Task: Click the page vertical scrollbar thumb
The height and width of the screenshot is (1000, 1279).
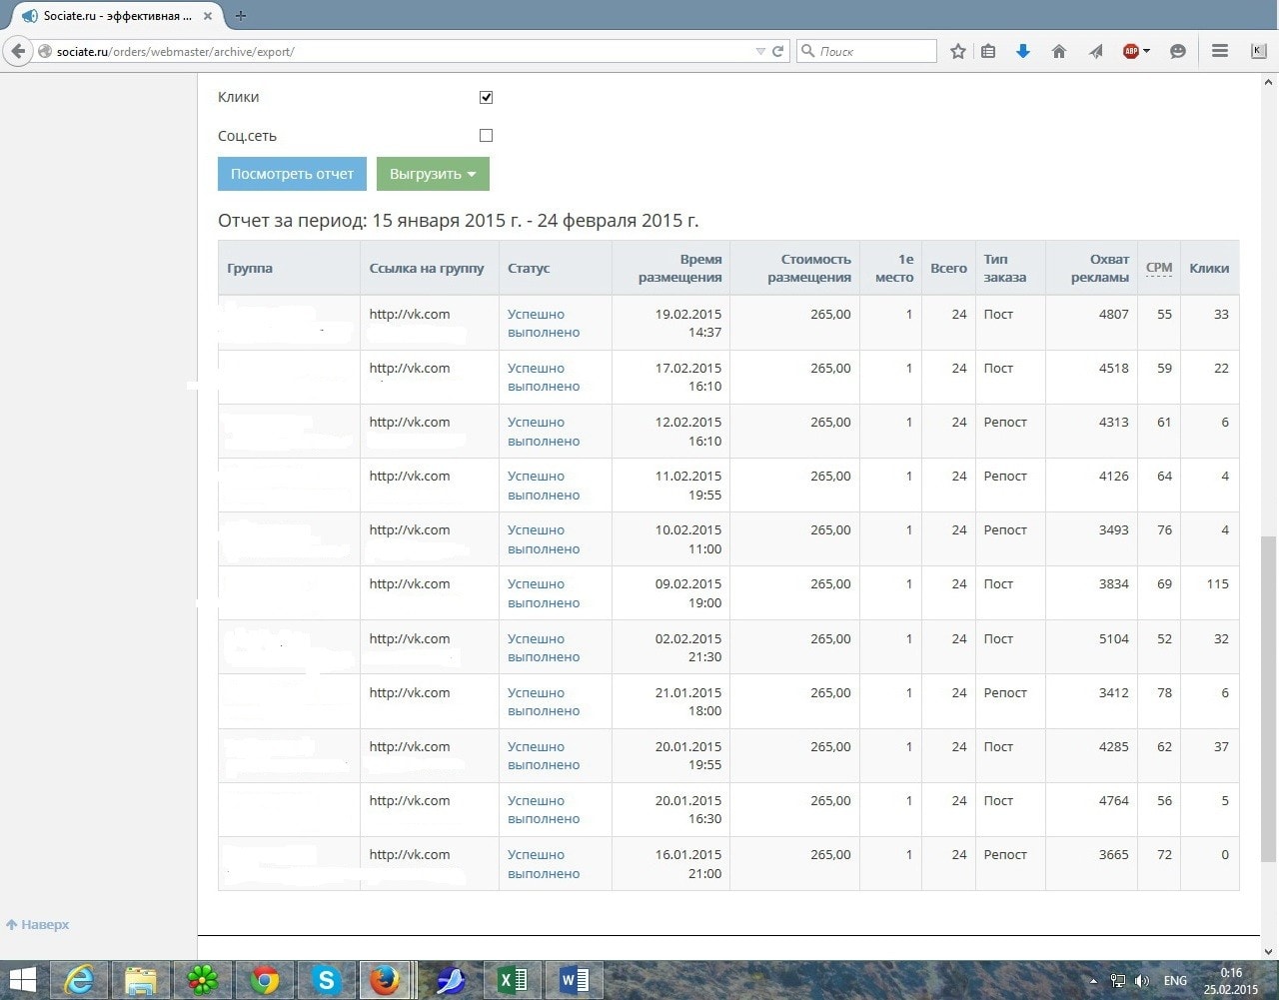Action: [1269, 699]
